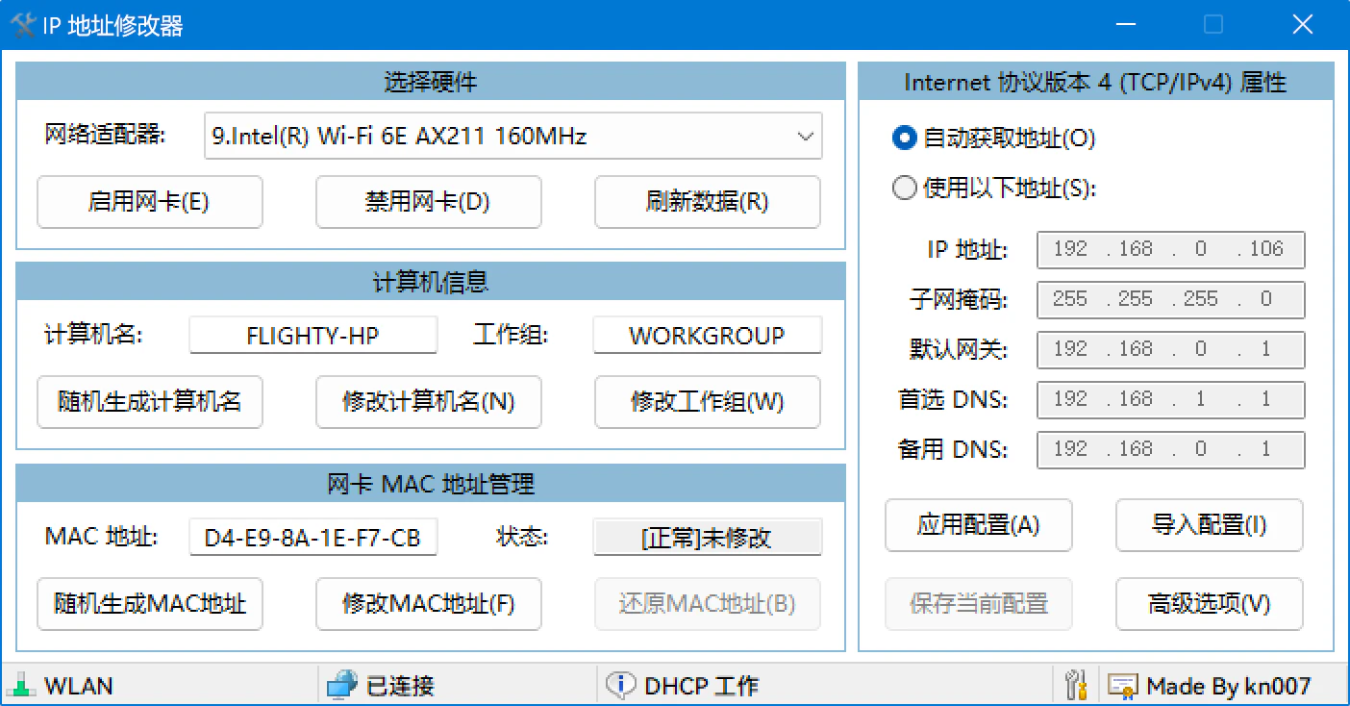Screen dimensions: 1350x706
Task: Click the 默认网关 field 192.168.0.1
Action: (x=1171, y=350)
